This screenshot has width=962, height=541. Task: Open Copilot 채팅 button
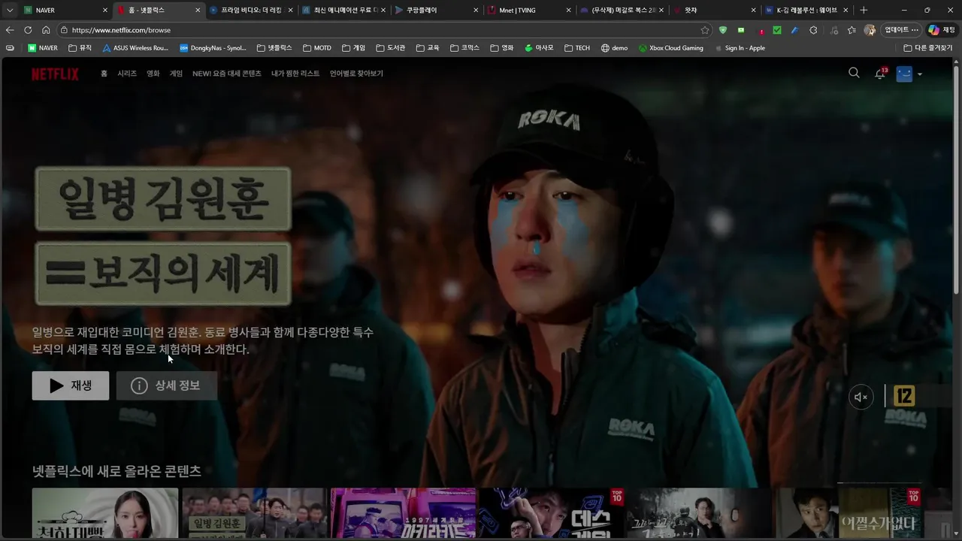coord(942,30)
